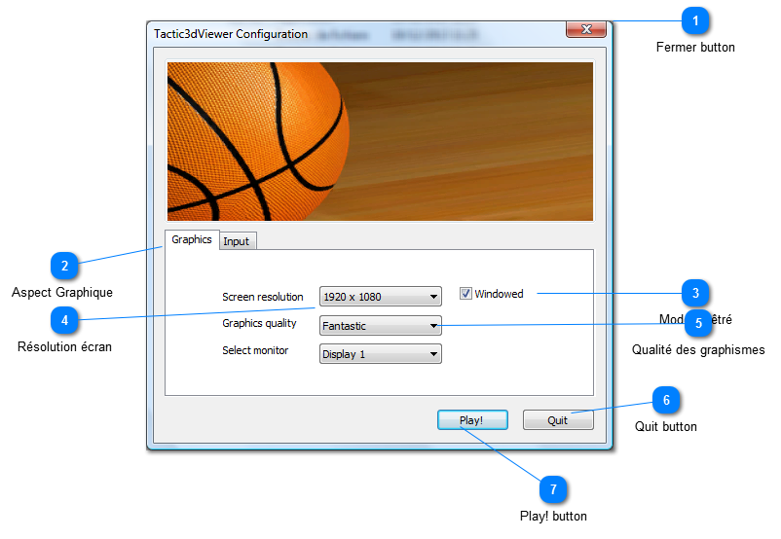Click the Play! button
This screenshot has width=781, height=539.
(x=472, y=420)
